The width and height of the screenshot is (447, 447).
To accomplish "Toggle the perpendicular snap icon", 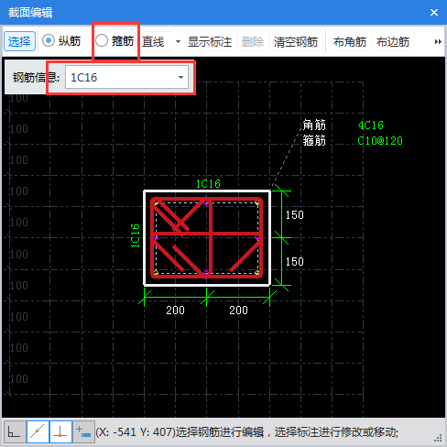I will (x=60, y=431).
